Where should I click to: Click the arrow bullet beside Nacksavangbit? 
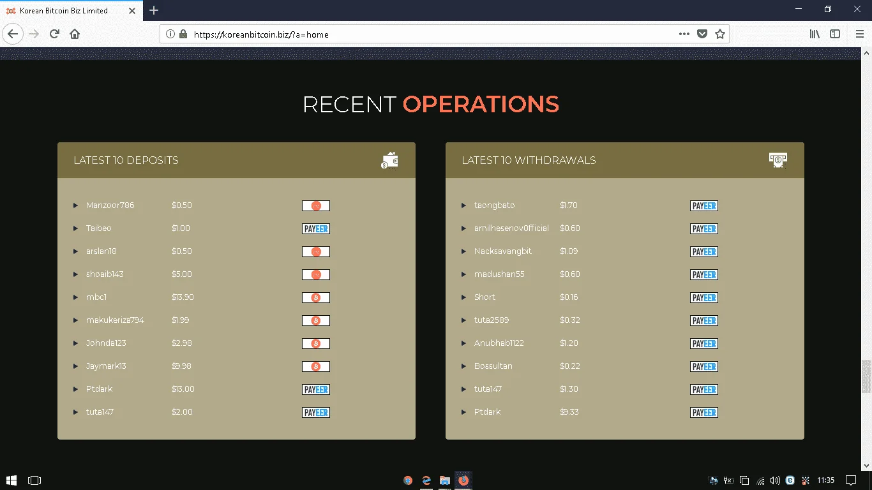[x=463, y=251]
